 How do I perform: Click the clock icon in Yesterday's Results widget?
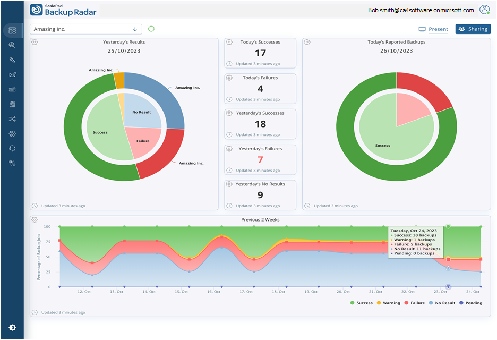[35, 206]
